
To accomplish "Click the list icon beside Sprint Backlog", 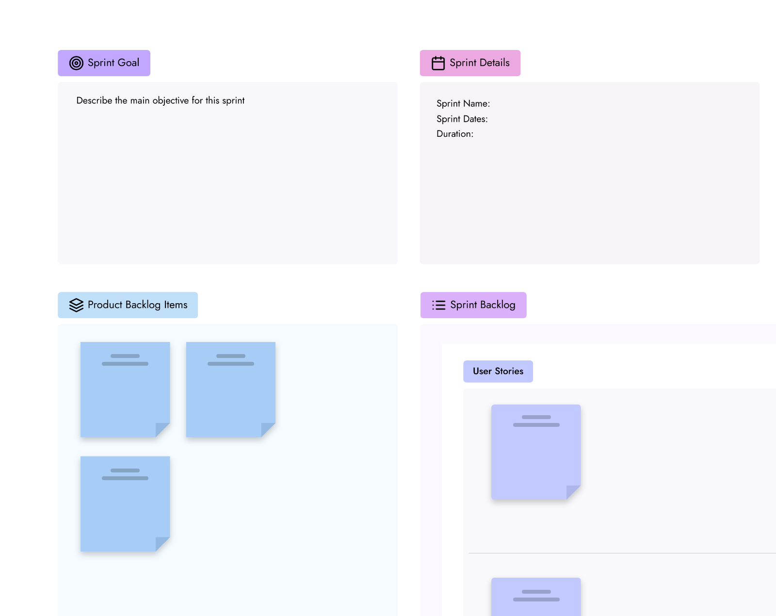I will [438, 305].
